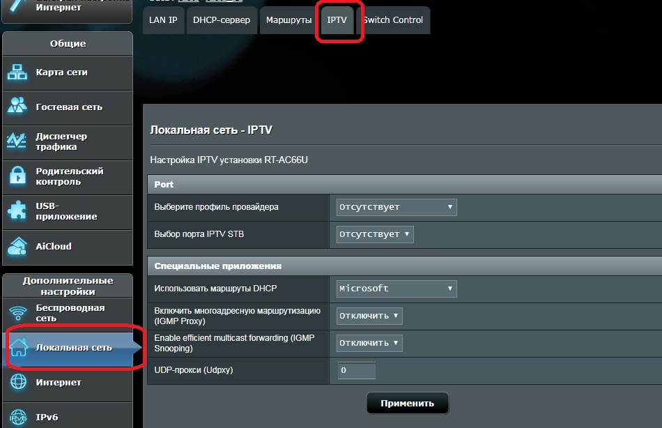This screenshot has width=662, height=428.
Task: Click the USB-приложение puzzle icon
Action: (17, 211)
